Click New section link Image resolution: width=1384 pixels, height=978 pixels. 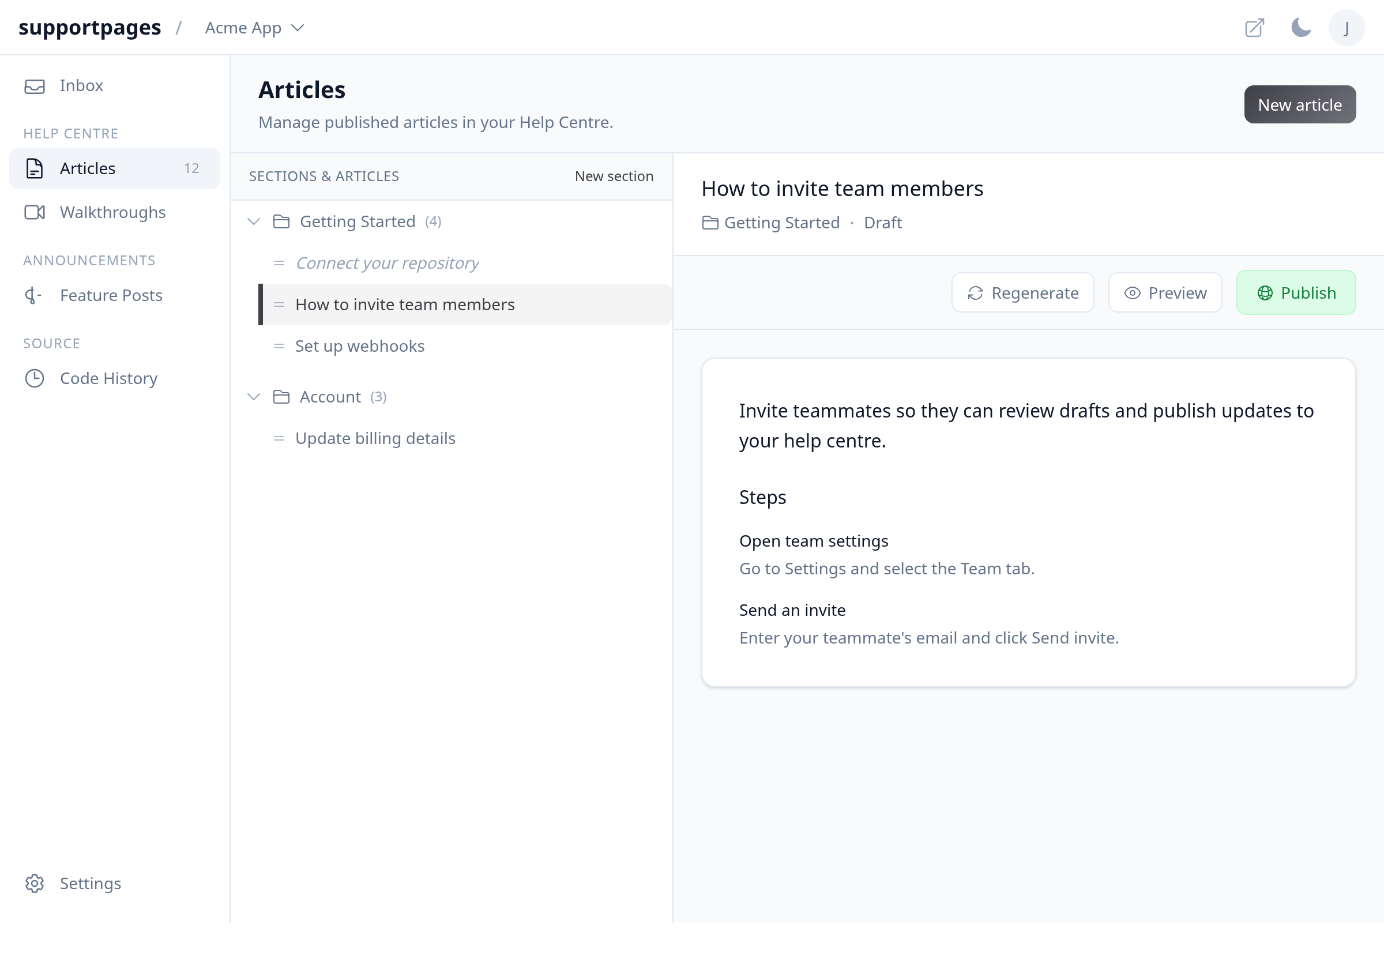614,176
